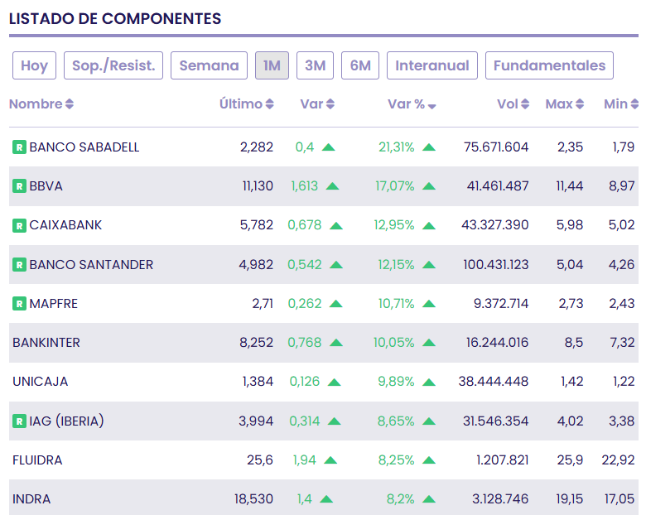Click the R badge beside CAIXABANK
The image size is (646, 515).
click(19, 225)
